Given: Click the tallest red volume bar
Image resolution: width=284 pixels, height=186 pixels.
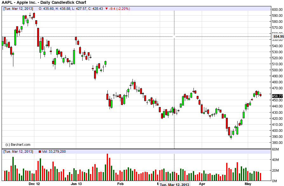Looking at the screenshot, I should pyautogui.click(x=107, y=167).
